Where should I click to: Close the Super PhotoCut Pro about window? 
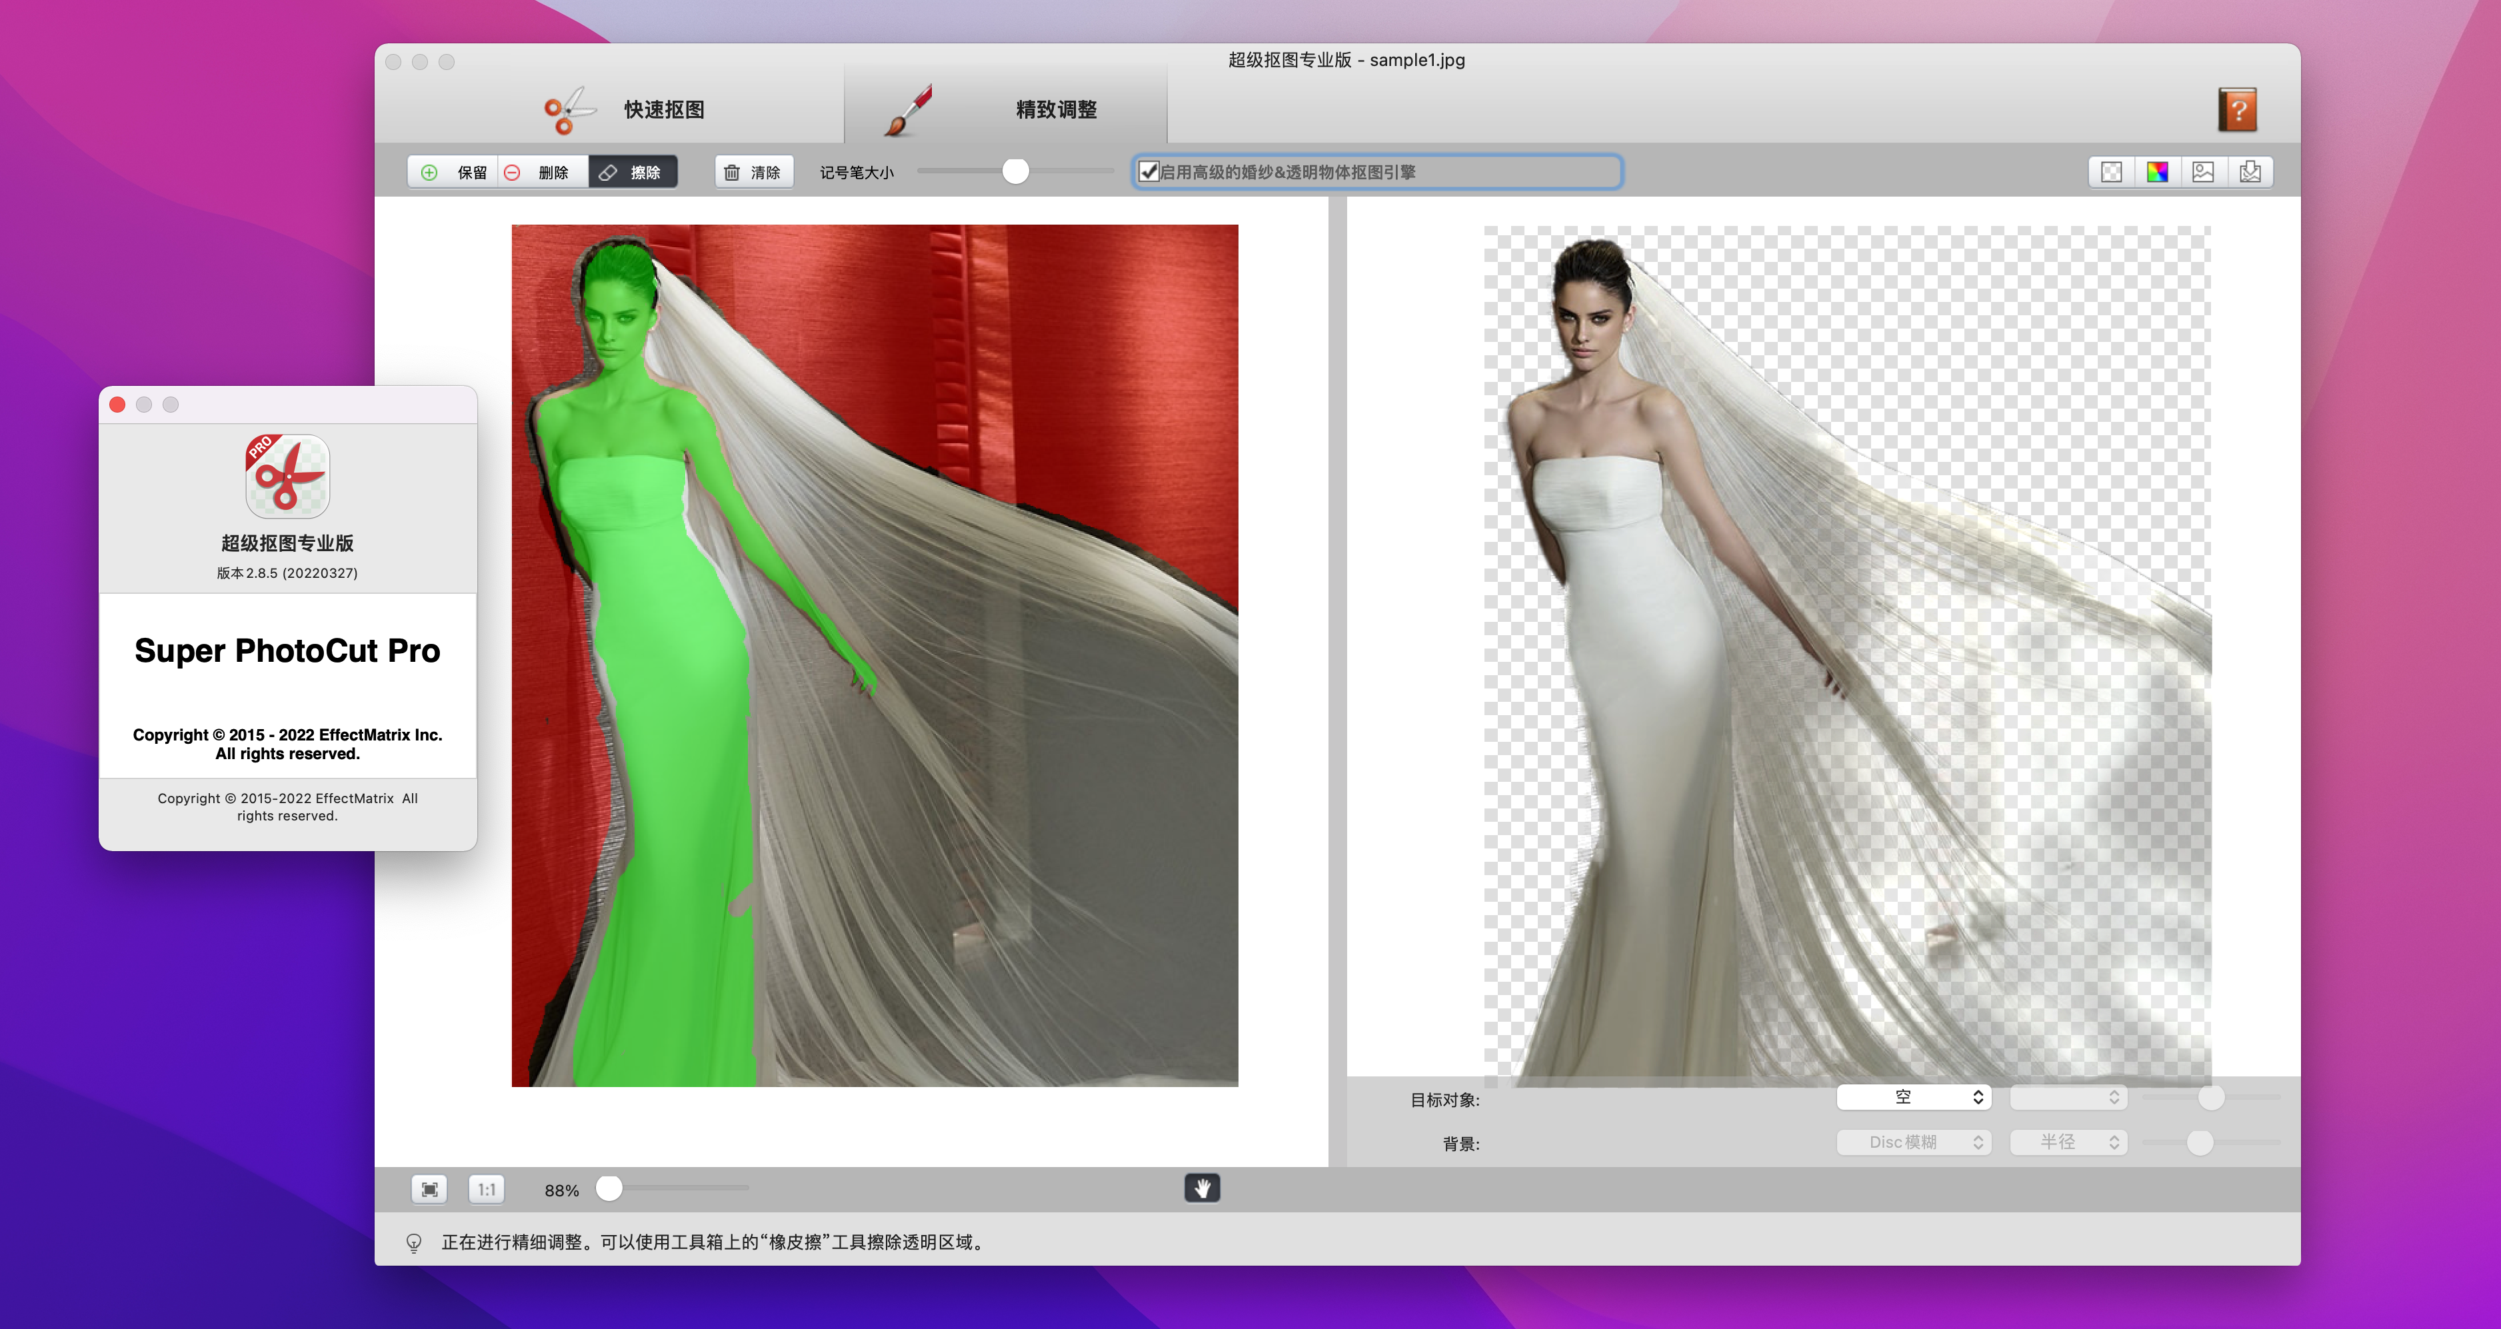point(117,405)
